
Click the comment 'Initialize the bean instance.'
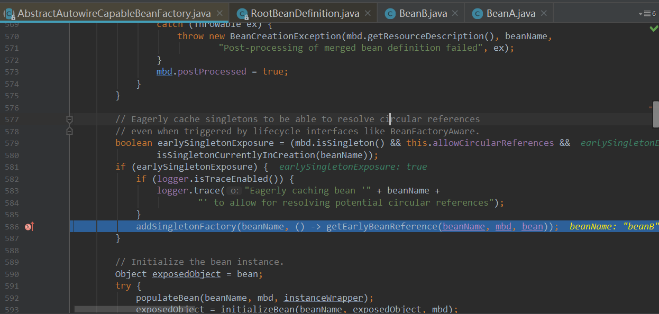coord(199,262)
